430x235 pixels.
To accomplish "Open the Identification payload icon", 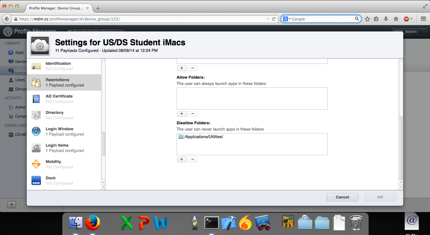I will [36, 66].
